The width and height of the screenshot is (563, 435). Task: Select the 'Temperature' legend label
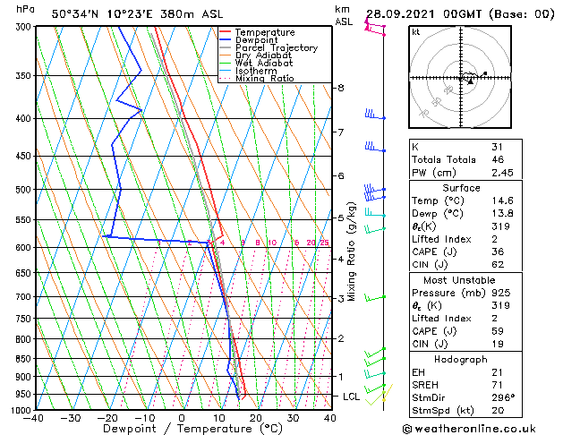[x=265, y=32]
